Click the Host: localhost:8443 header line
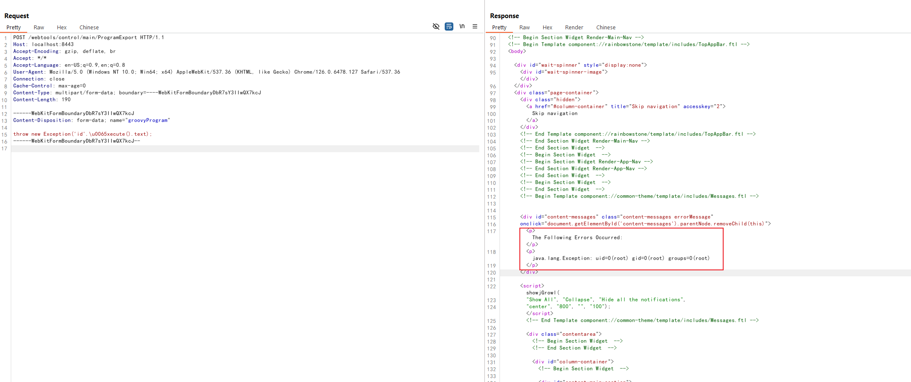Image resolution: width=911 pixels, height=382 pixels. point(43,44)
